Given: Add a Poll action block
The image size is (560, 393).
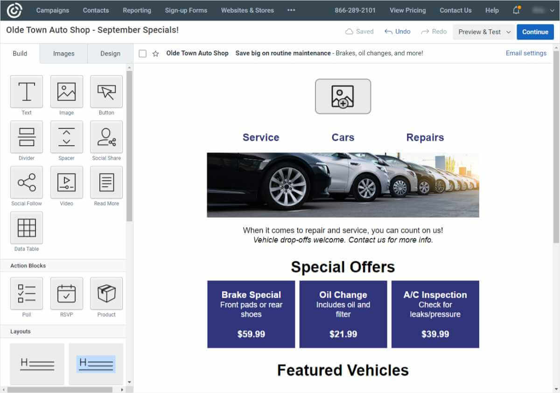Looking at the screenshot, I should (x=26, y=294).
